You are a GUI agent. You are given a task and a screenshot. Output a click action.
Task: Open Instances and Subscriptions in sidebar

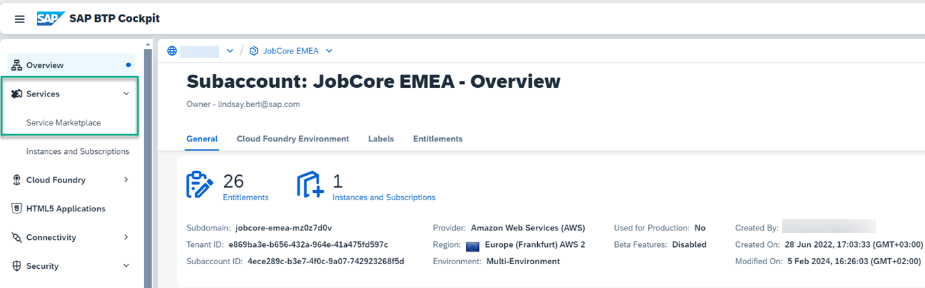pos(78,151)
